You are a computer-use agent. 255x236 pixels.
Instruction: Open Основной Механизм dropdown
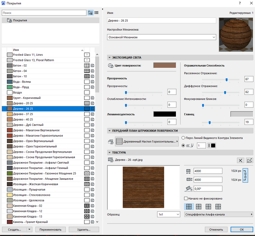pyautogui.click(x=162, y=37)
